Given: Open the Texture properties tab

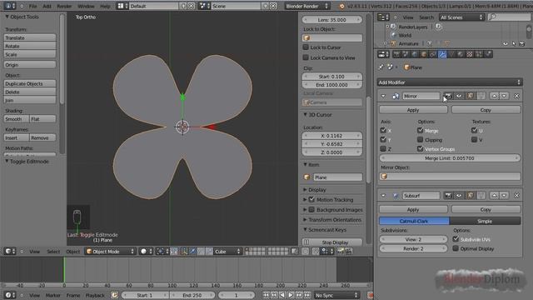Looking at the screenshot, I should [470, 54].
